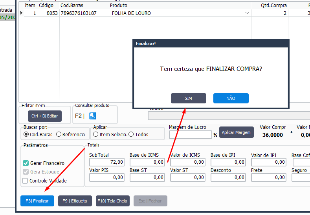Screen dimensions: 310x215
Task: Click F3 Finalizar button
Action: pos(37,201)
